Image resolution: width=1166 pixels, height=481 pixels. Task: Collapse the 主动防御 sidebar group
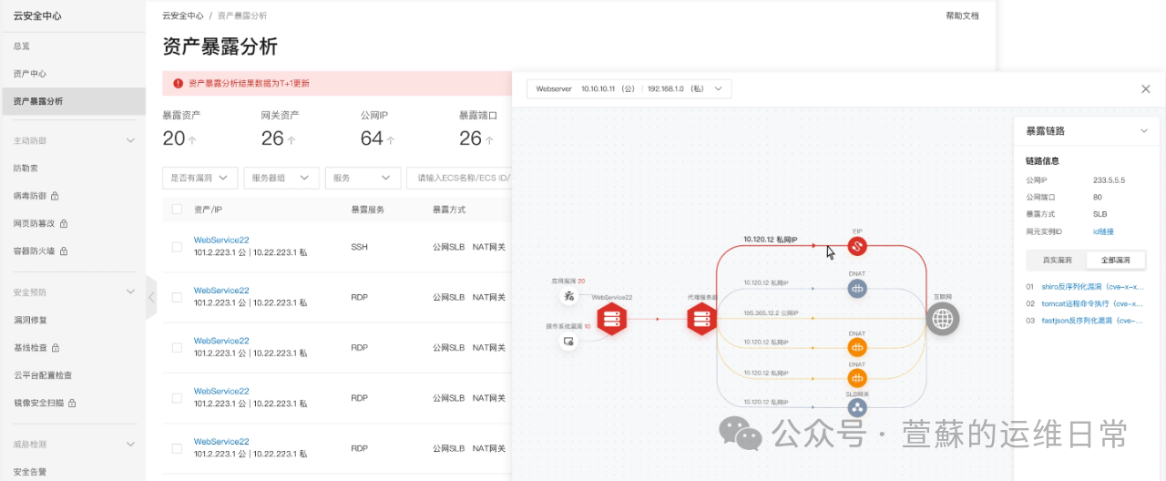pos(130,140)
